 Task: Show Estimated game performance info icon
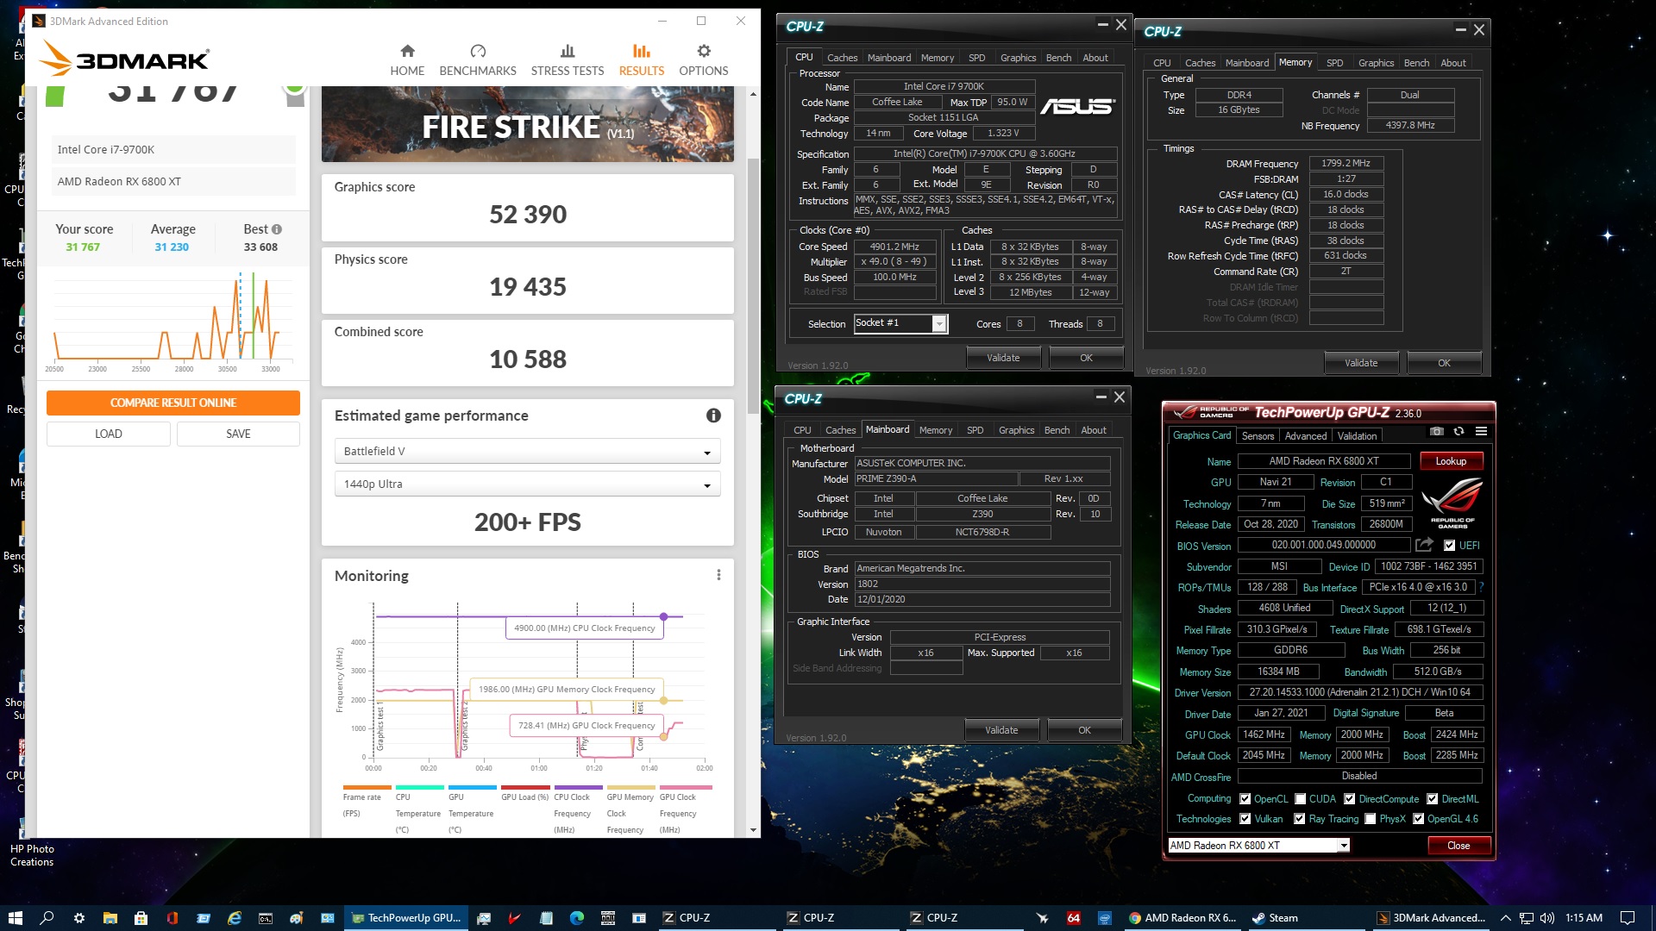tap(713, 416)
